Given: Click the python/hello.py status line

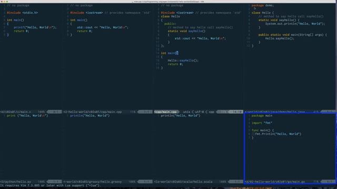Looking at the screenshot, I should coord(31,182).
